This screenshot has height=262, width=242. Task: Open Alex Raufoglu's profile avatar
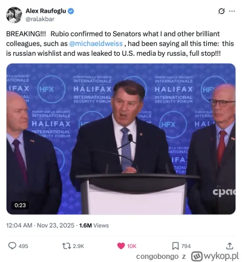(14, 15)
